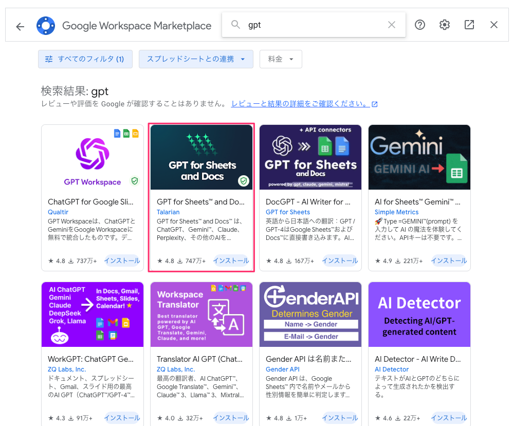Click the 検索結果: gpt heading
513x426 pixels.
coord(75,91)
